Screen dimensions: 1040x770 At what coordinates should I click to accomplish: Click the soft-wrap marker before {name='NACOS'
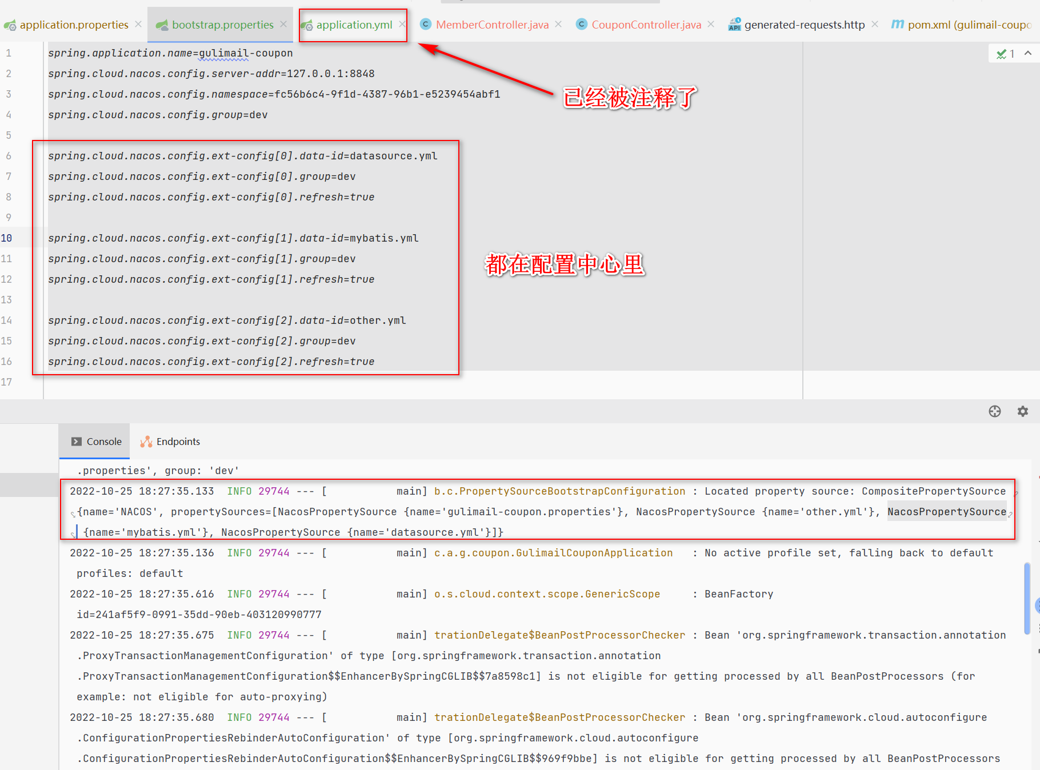[x=73, y=514]
